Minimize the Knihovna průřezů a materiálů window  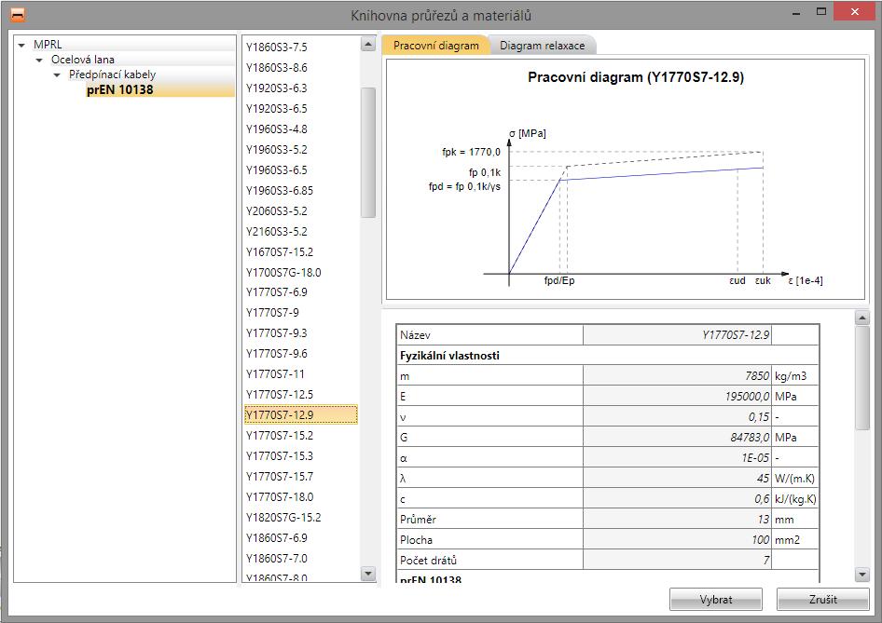(x=796, y=12)
